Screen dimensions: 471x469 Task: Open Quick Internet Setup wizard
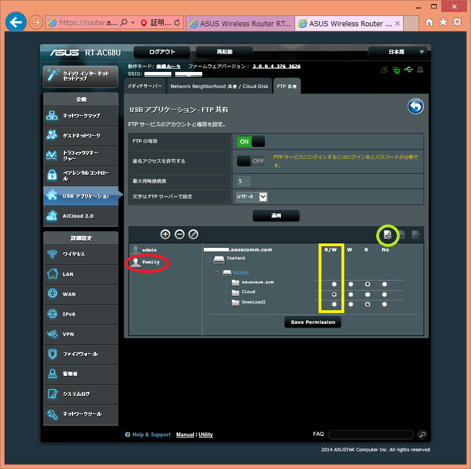(x=80, y=77)
